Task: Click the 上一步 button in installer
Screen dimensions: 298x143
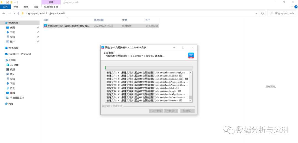Action: point(156,111)
